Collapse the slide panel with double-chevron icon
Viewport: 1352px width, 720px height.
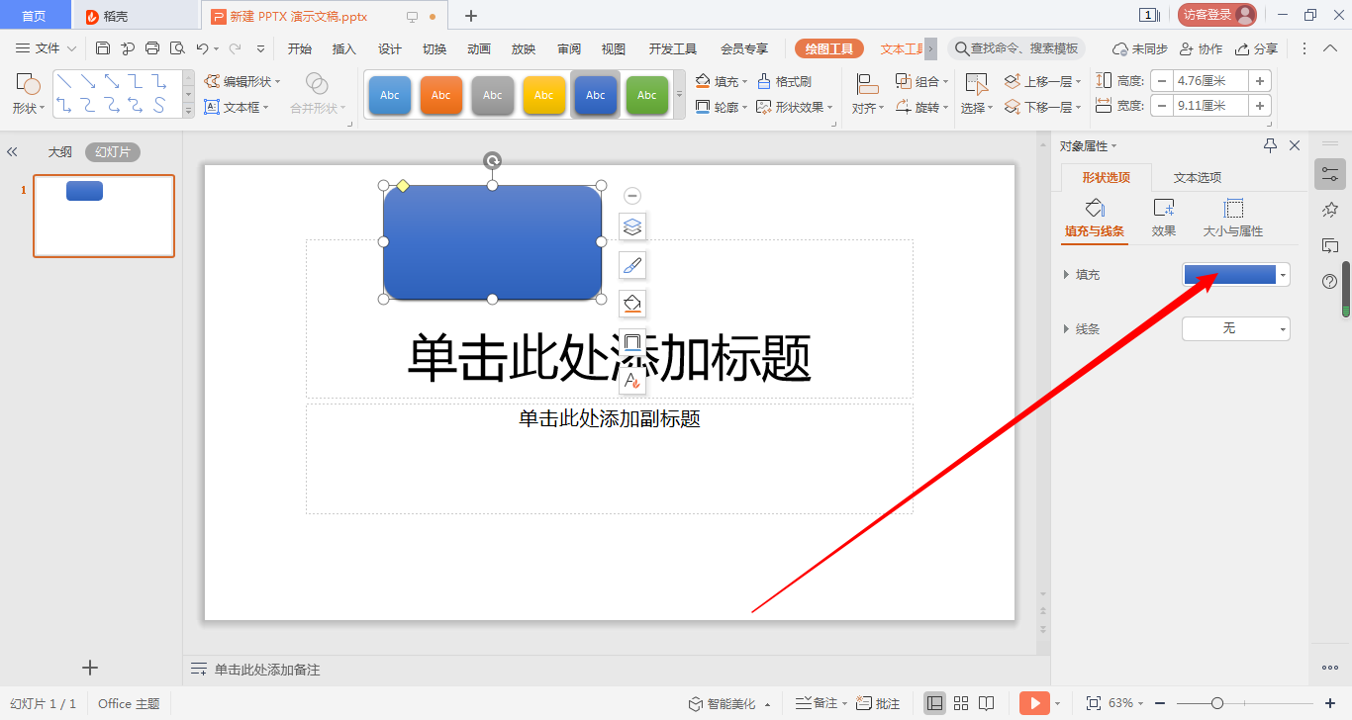[x=13, y=152]
